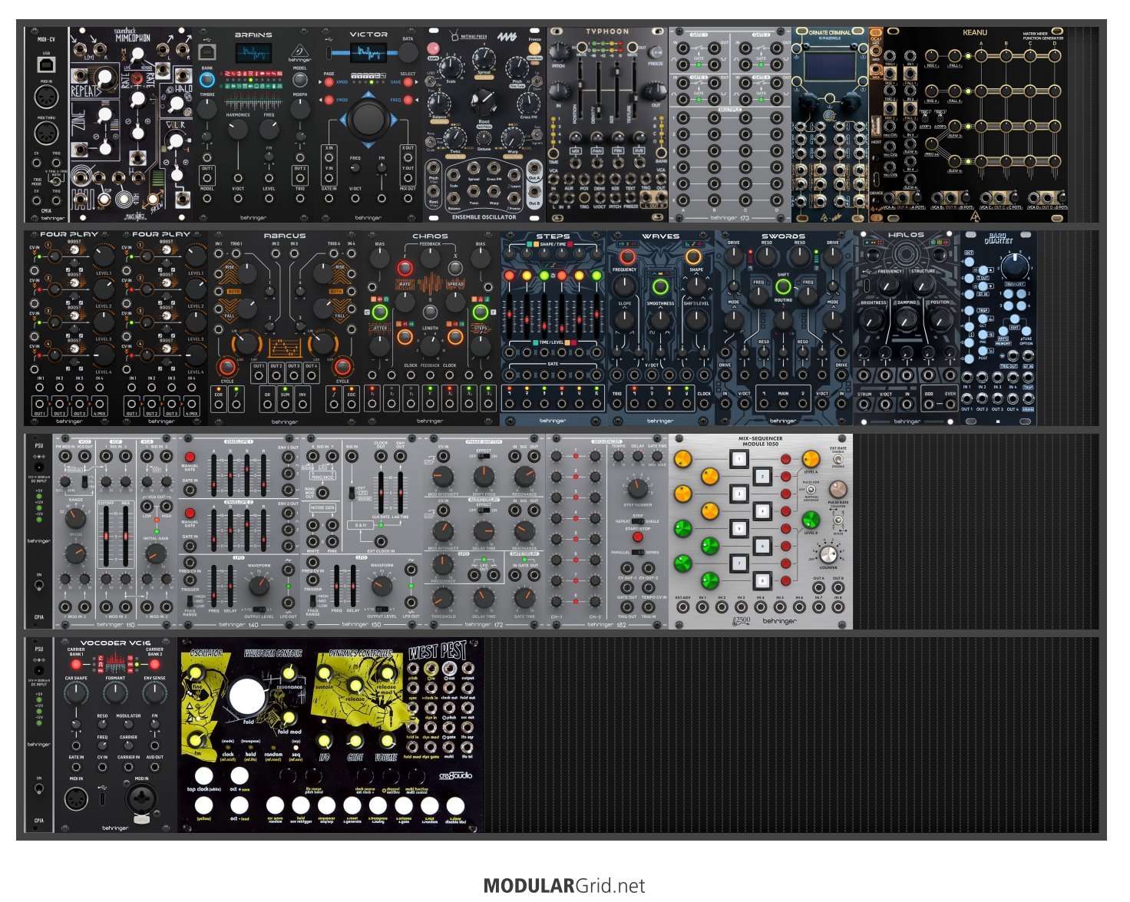Screen dimensions: 1130x902
Task: Click the TIMBRE knob on Brains
Action: pyautogui.click(x=207, y=109)
